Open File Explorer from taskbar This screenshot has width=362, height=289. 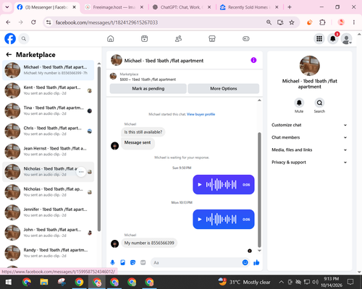click(x=44, y=282)
